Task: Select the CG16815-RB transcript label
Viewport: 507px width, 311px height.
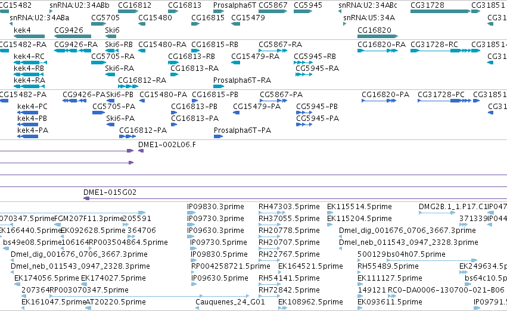Action: 214,45
